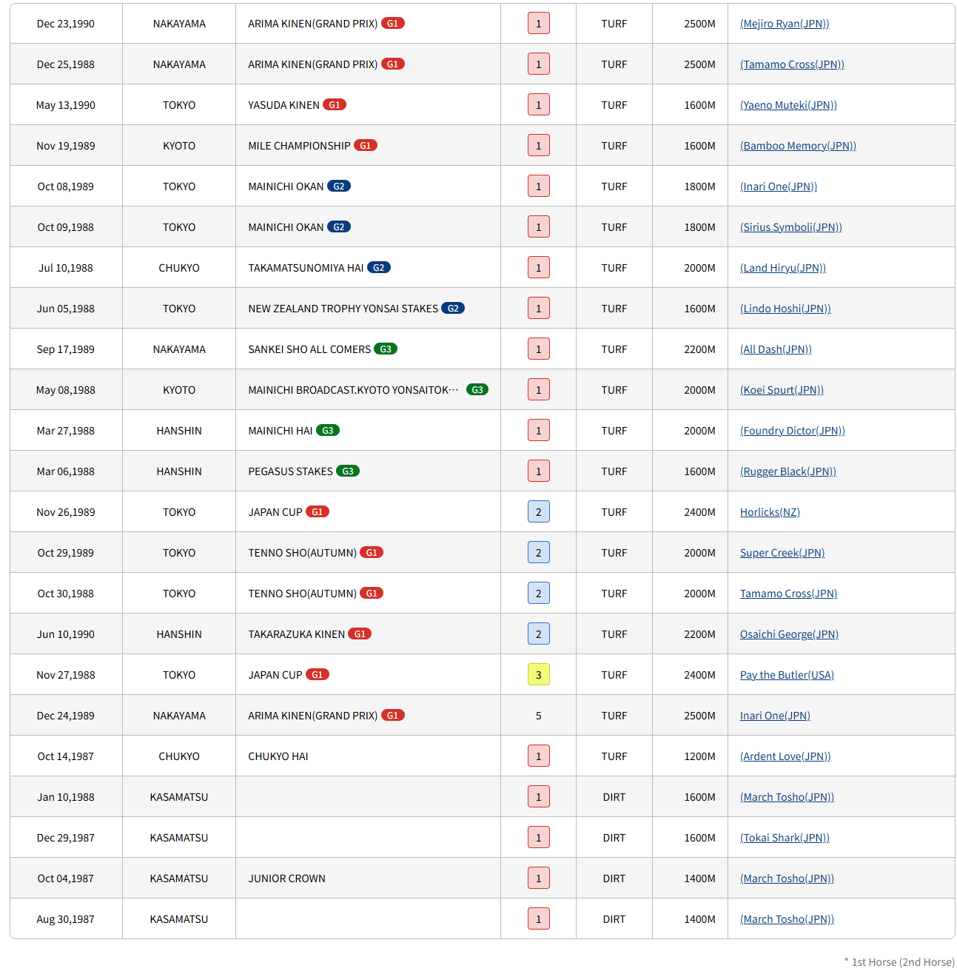Open the Horlicks(NZ) horse link

click(x=770, y=512)
